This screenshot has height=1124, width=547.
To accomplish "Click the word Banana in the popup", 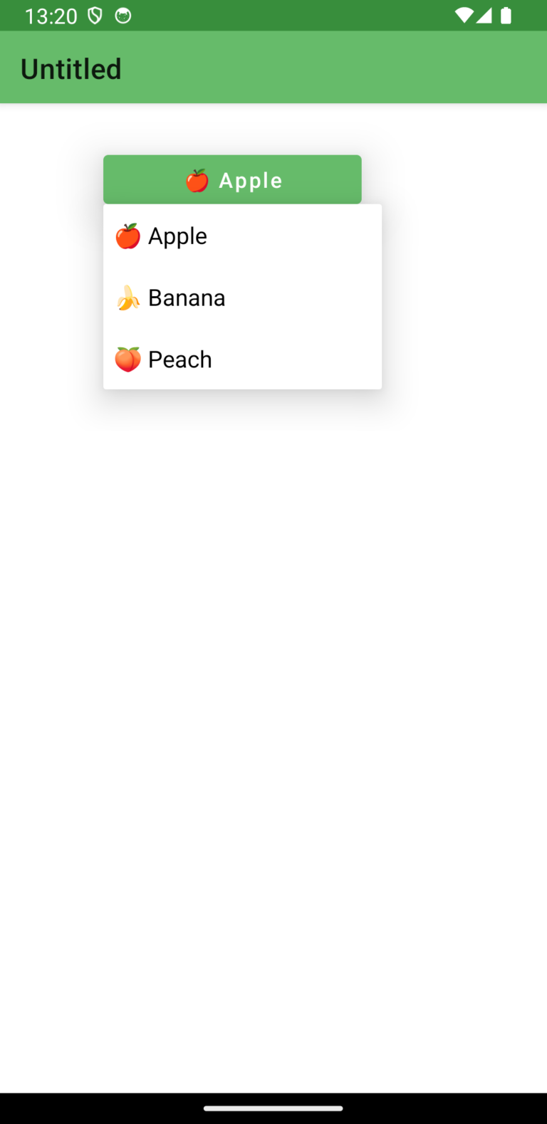I will click(x=187, y=298).
